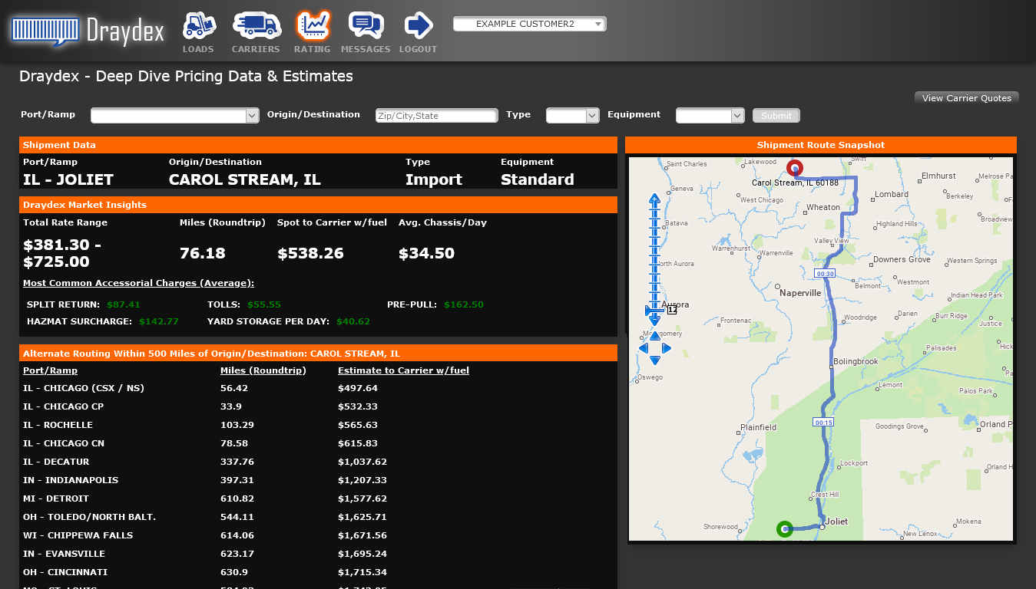Click the red destination marker at Carol Stream
1036x589 pixels.
pos(795,167)
